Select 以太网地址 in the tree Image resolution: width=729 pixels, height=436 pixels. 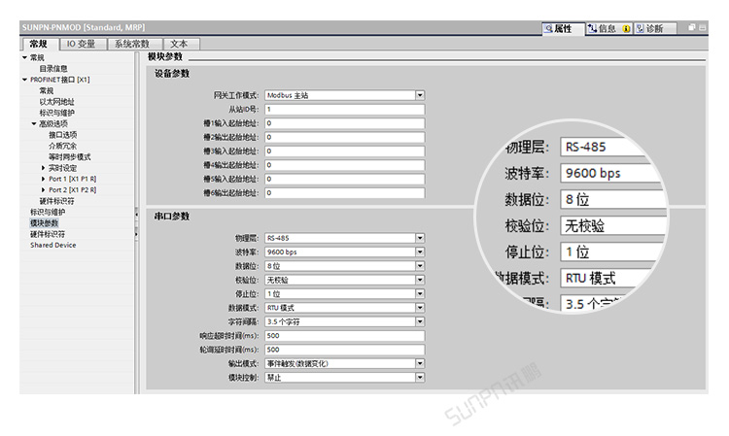56,102
